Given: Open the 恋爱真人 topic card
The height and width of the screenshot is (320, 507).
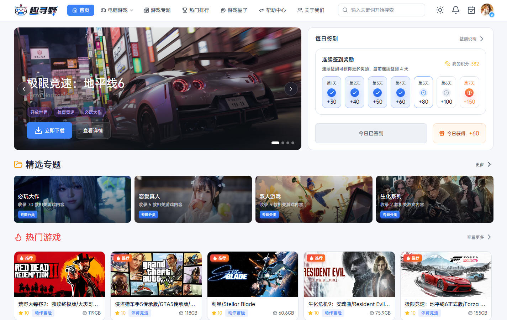Looking at the screenshot, I should (x=193, y=199).
